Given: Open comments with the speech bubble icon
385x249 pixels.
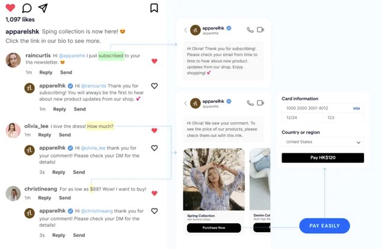Looking at the screenshot, I should click(26, 8).
